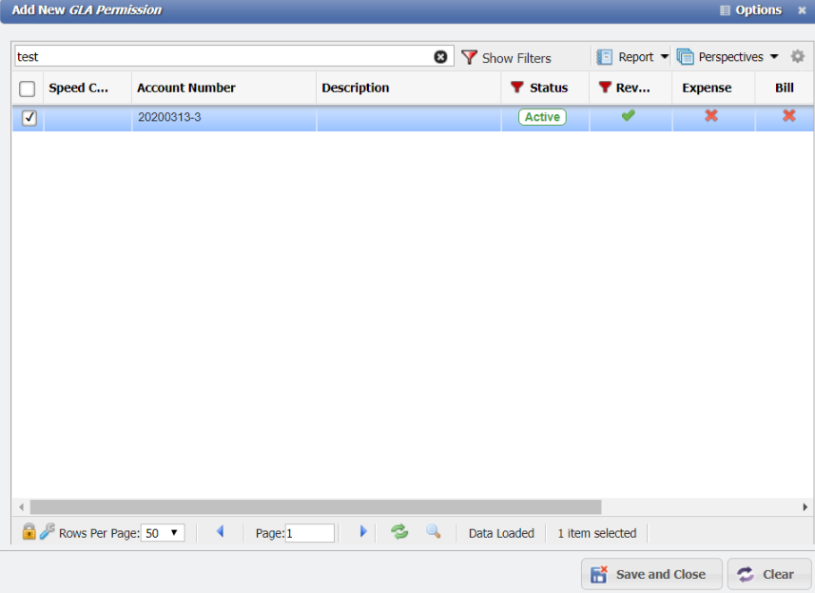Viewport: 815px width, 593px height.
Task: Click the wrench tool icon in footer
Action: click(47, 532)
